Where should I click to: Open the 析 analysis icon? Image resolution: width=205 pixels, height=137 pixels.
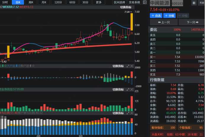pos(194,3)
